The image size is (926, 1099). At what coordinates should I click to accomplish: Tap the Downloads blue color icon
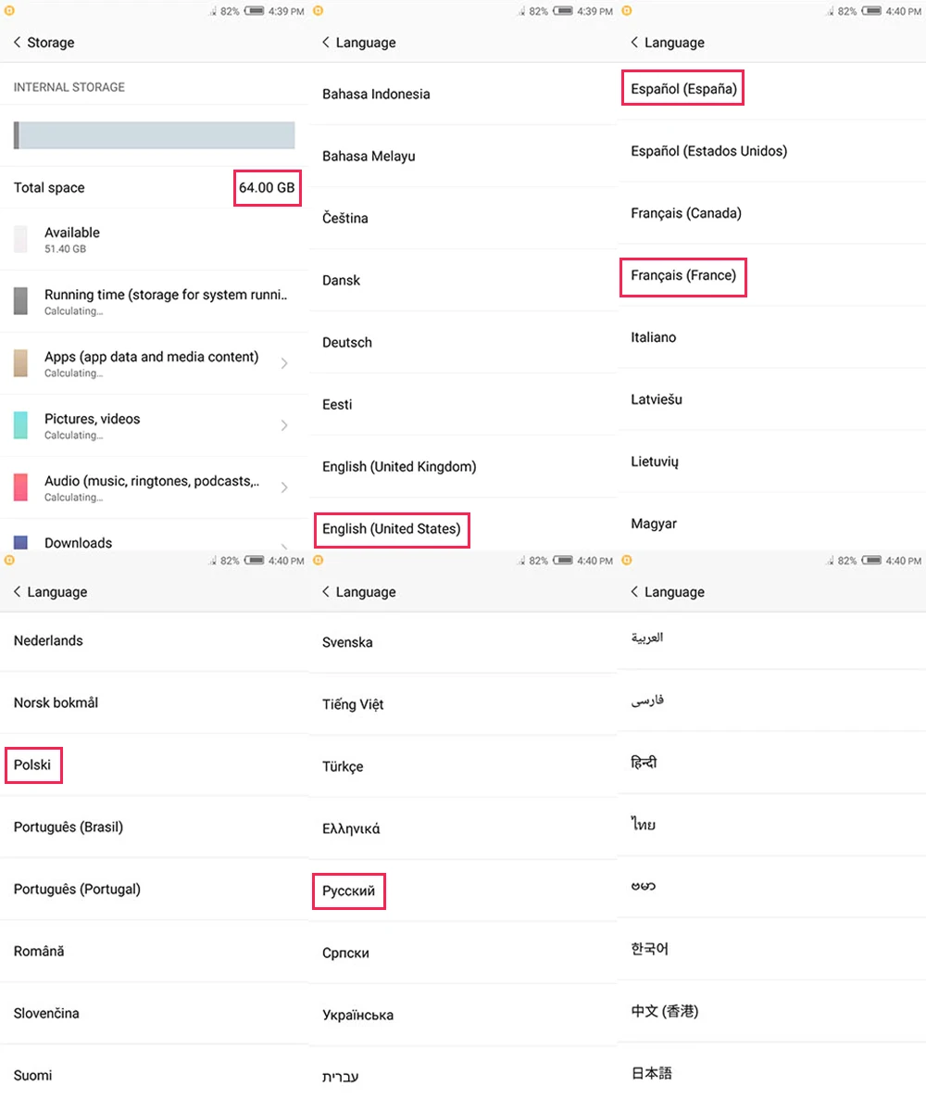pyautogui.click(x=21, y=542)
